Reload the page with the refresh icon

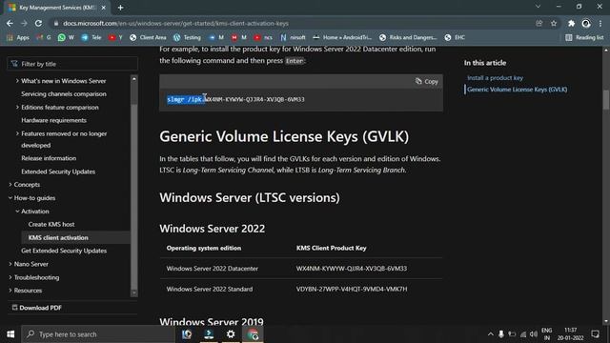coord(38,23)
